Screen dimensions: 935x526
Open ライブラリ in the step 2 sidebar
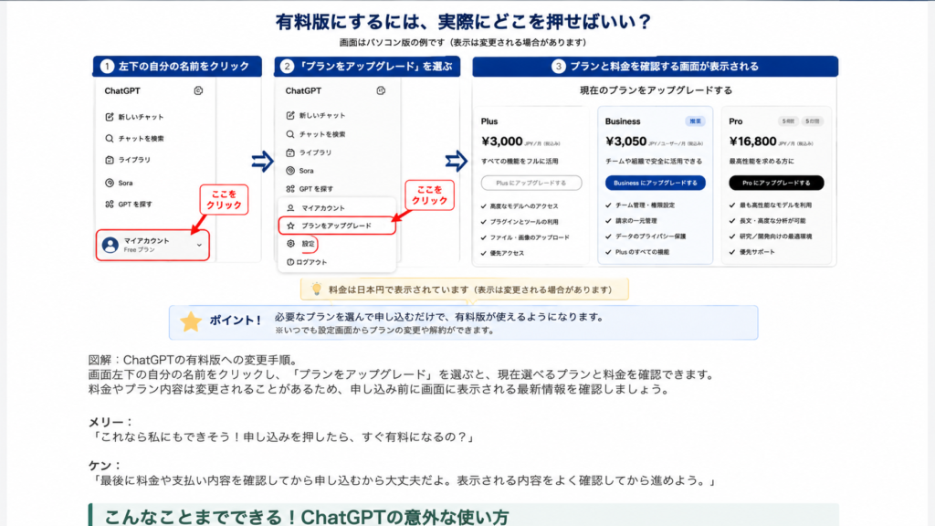point(315,153)
